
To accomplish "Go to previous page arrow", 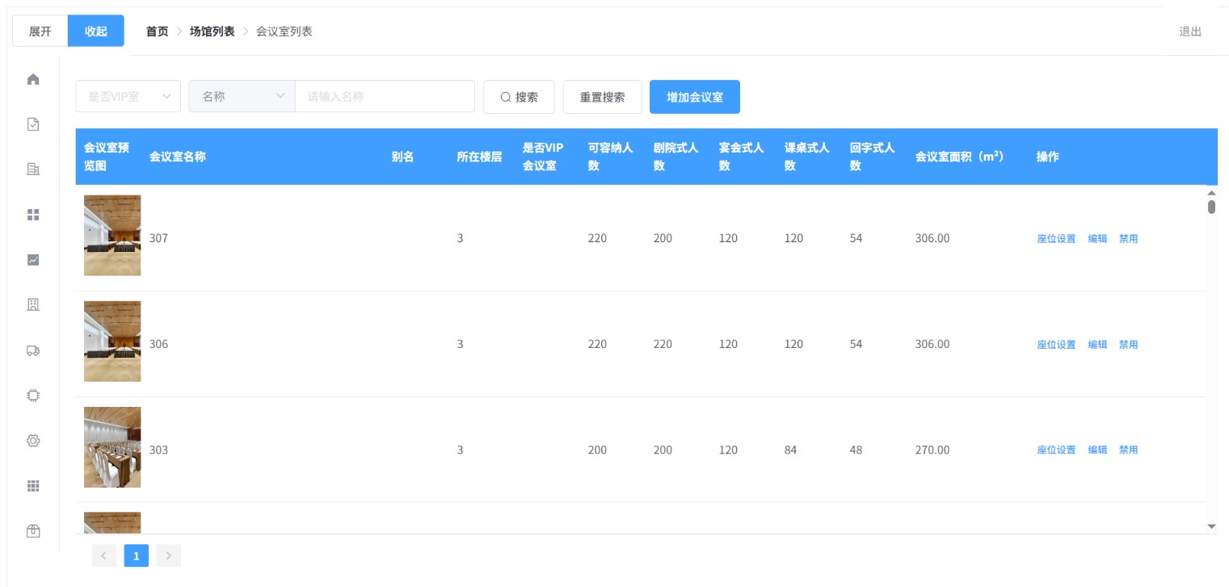I will 103,556.
